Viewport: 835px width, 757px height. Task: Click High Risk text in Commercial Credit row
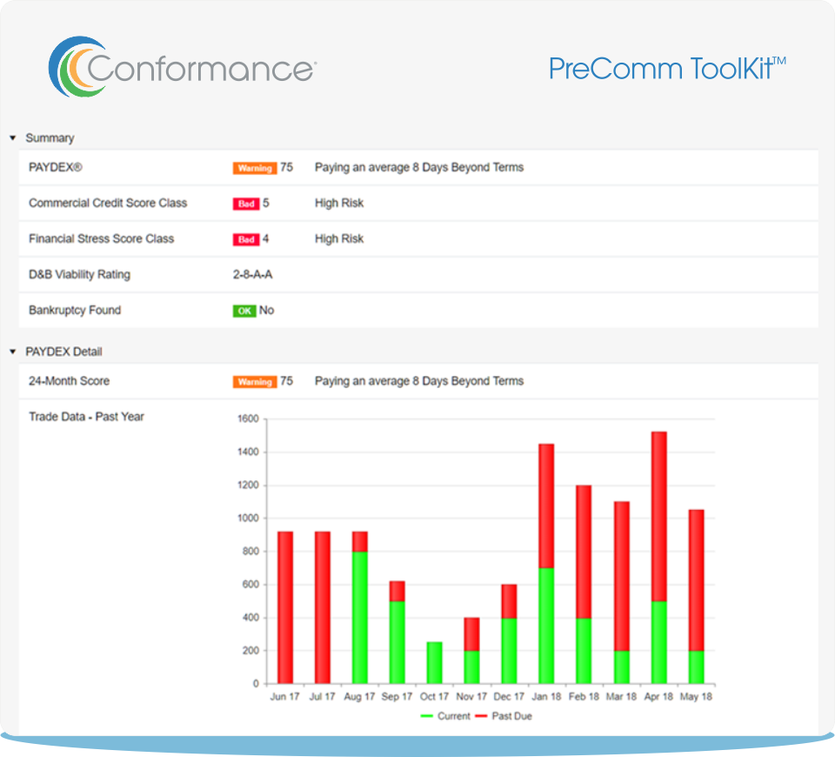pyautogui.click(x=339, y=203)
